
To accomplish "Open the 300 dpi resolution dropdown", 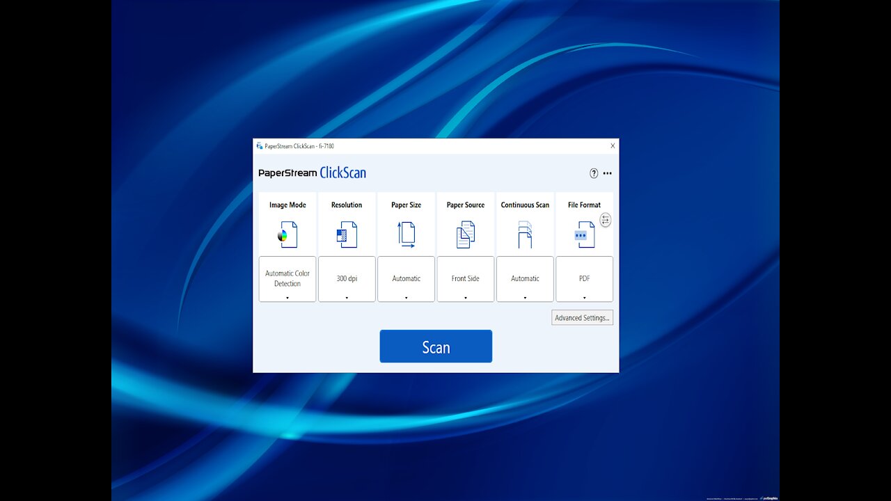I will (347, 279).
